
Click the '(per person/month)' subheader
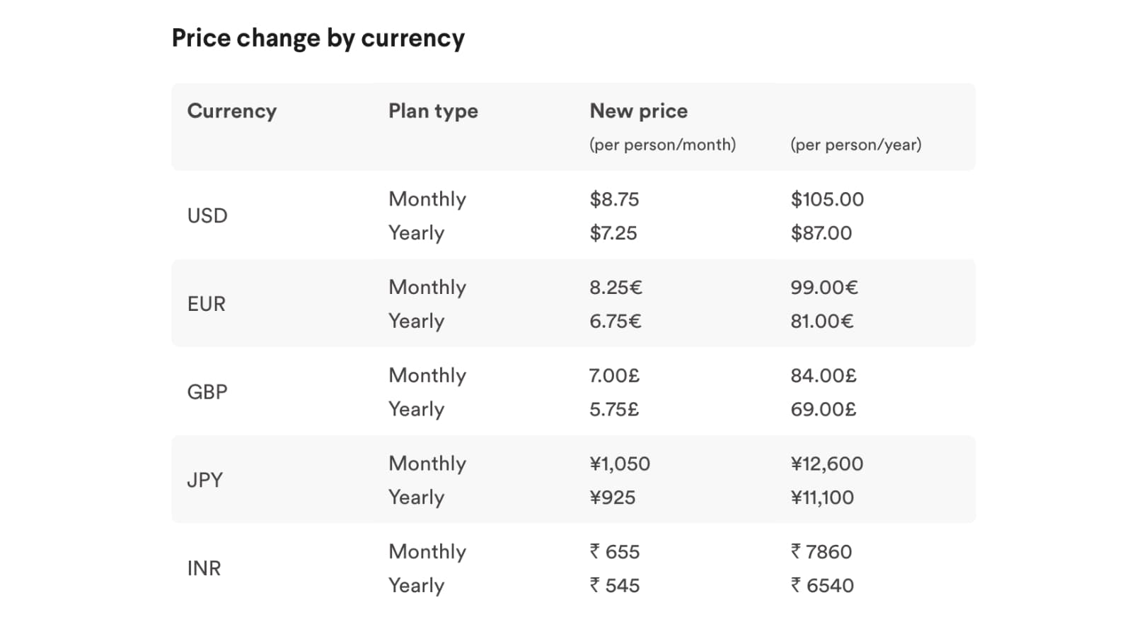point(662,145)
